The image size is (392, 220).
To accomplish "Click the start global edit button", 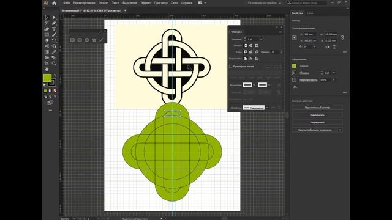I will pyautogui.click(x=315, y=130).
